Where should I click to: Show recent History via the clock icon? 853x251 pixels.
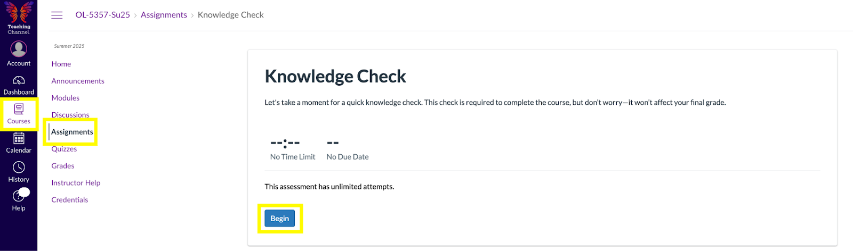pyautogui.click(x=19, y=168)
